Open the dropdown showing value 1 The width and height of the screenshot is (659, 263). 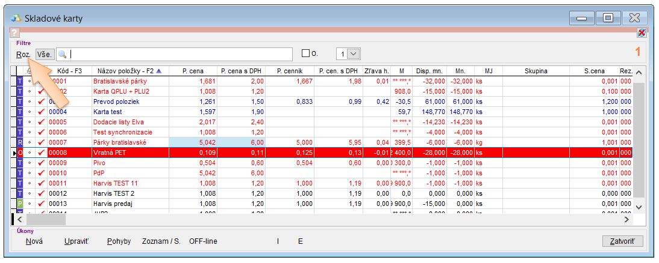tap(354, 54)
